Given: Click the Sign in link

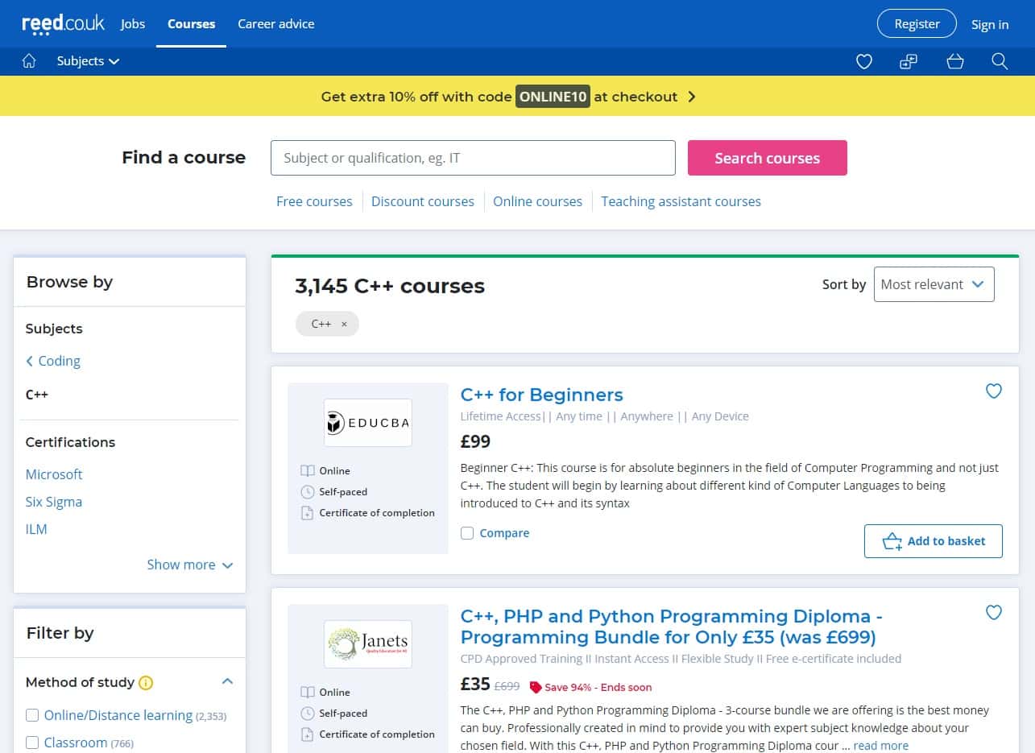Looking at the screenshot, I should pyautogui.click(x=990, y=24).
